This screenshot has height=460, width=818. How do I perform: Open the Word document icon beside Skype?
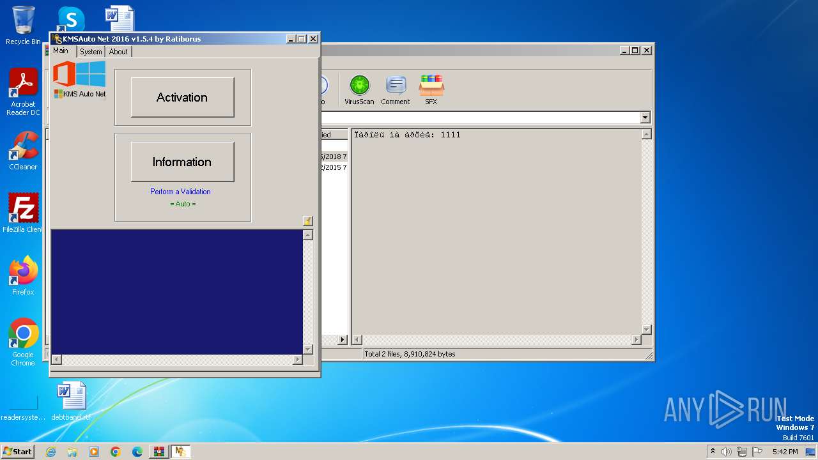coord(120,19)
